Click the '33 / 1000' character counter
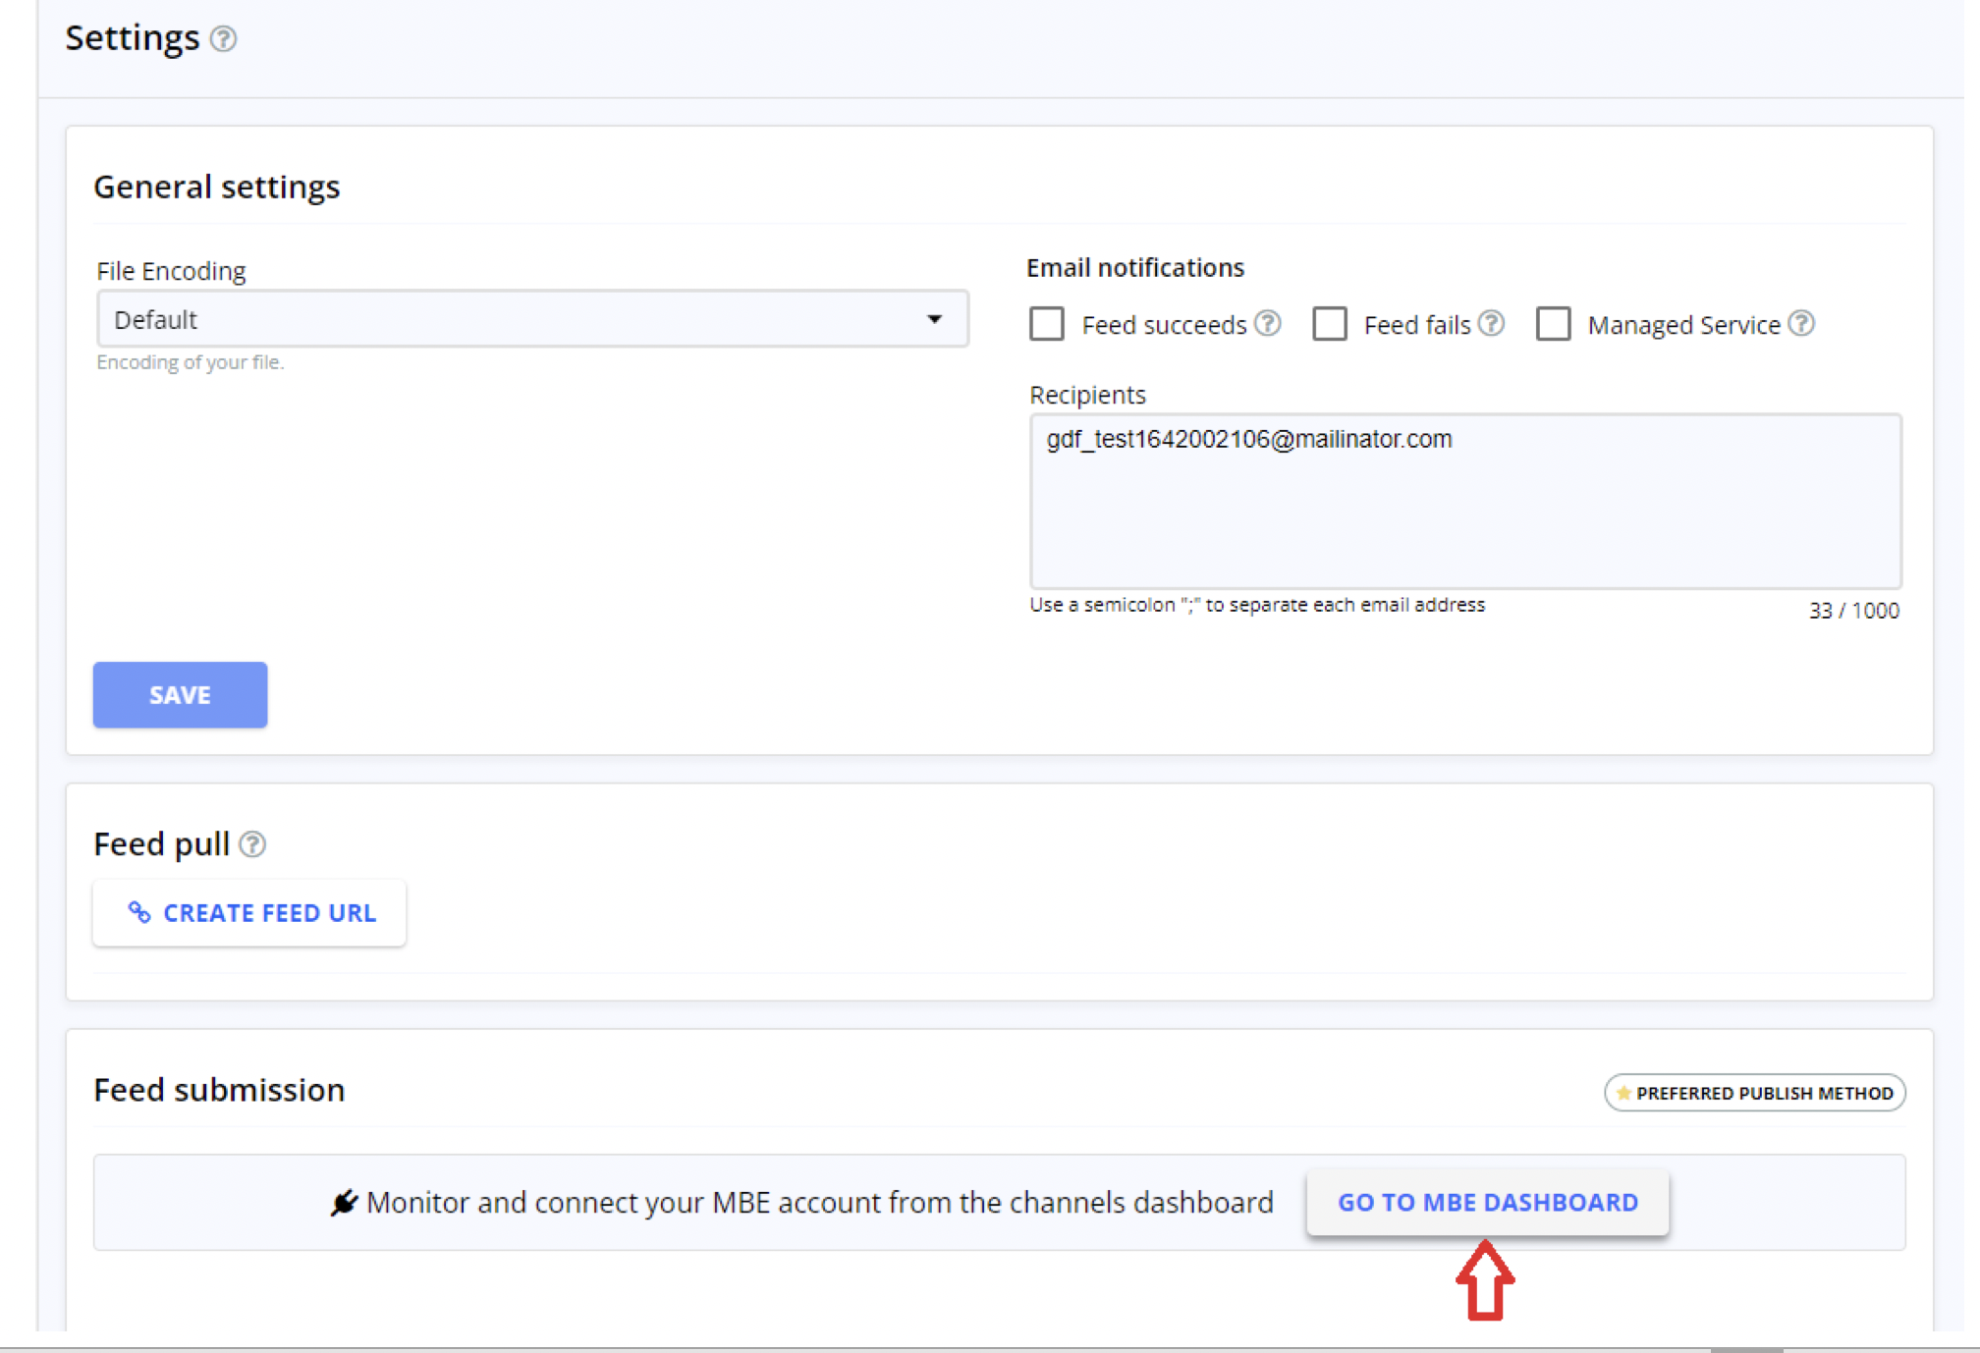 [1854, 611]
